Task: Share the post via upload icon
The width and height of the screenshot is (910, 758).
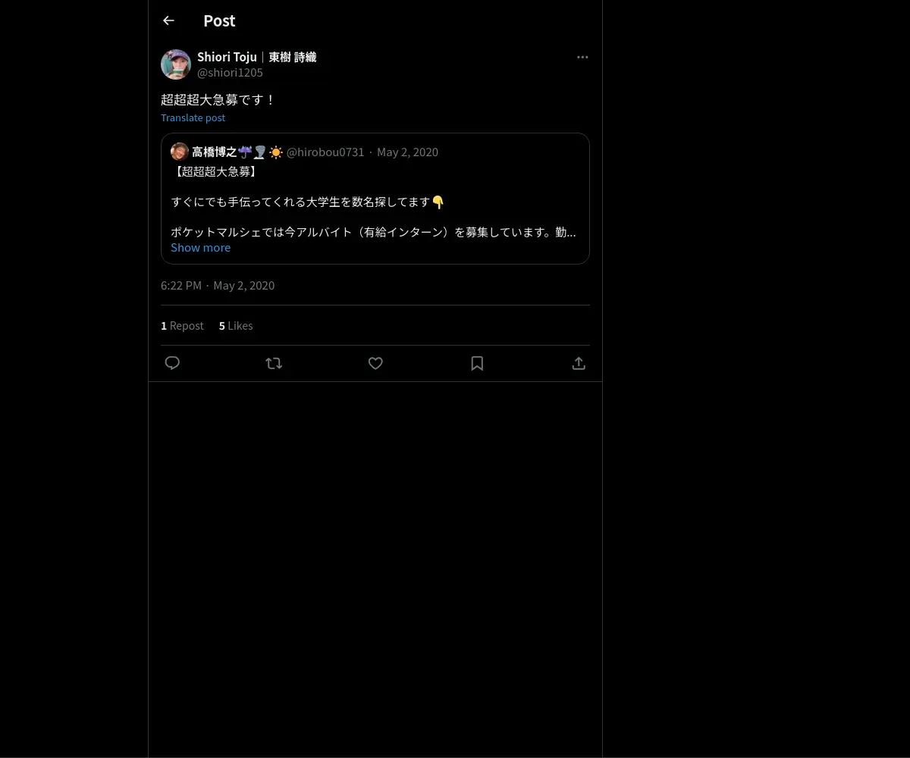Action: 579,363
